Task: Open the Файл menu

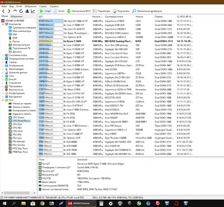Action: point(4,6)
